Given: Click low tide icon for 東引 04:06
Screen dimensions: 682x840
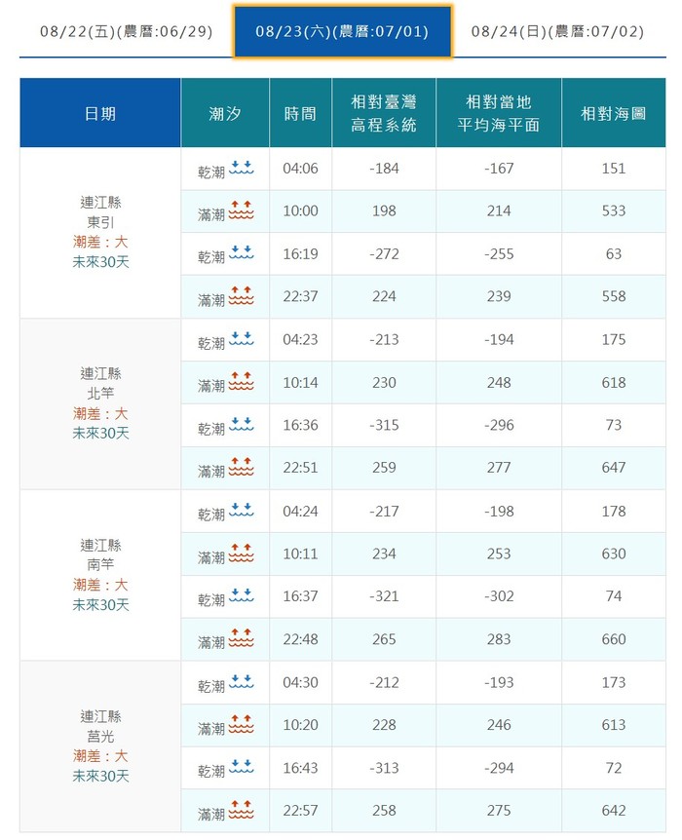Looking at the screenshot, I should 241,170.
